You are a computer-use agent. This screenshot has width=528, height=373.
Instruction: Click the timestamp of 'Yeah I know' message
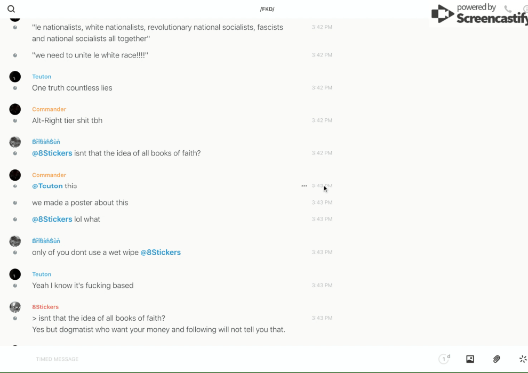322,286
